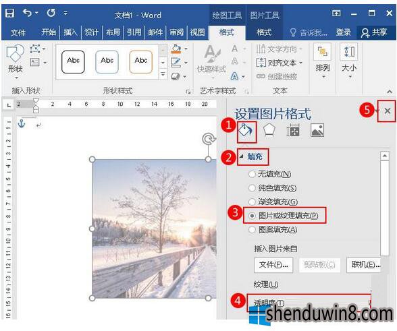Open the Layout & Properties icon tab

(x=293, y=131)
